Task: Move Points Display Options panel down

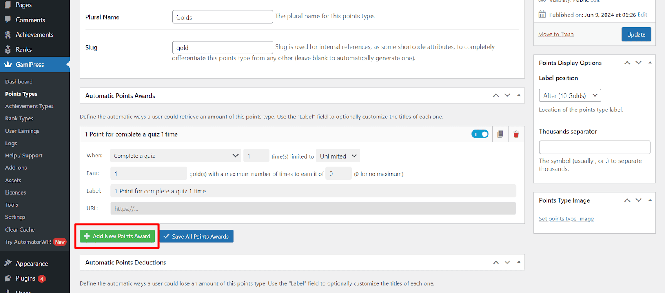Action: point(638,63)
